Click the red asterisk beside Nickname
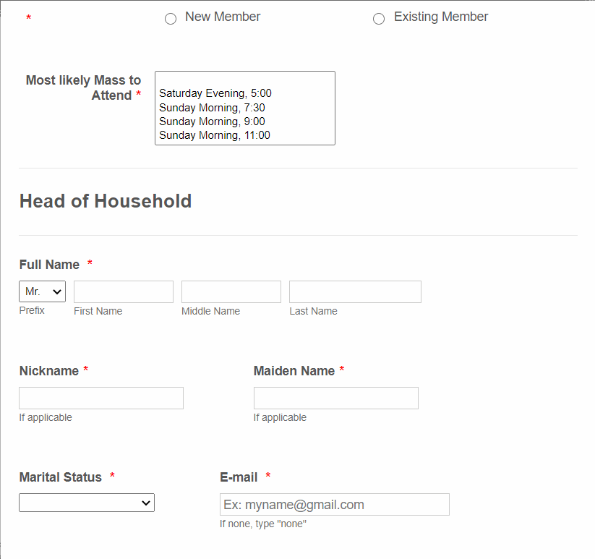The height and width of the screenshot is (559, 595). [x=85, y=370]
